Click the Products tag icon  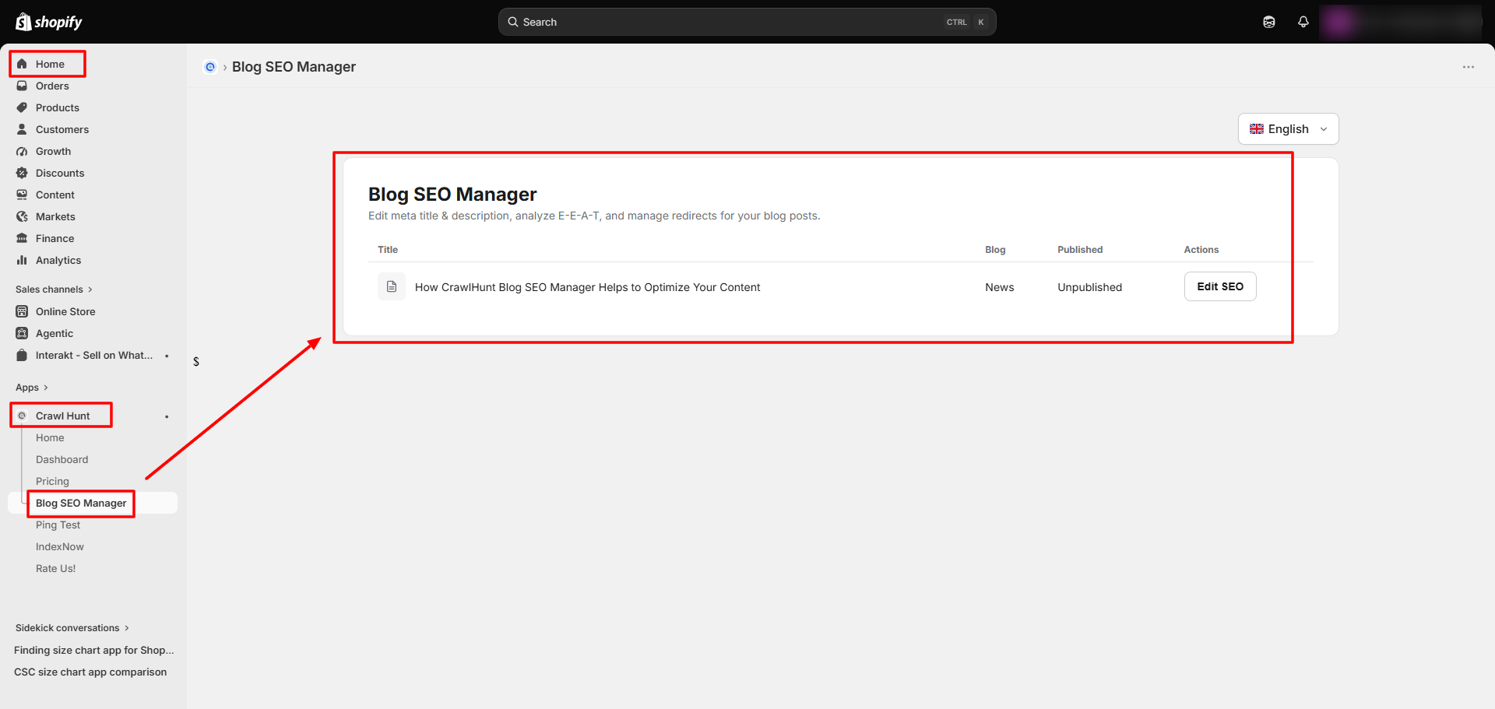click(x=22, y=107)
